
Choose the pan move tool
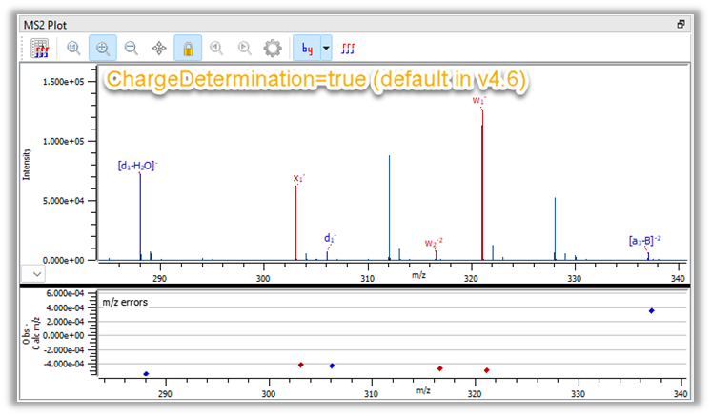(159, 48)
